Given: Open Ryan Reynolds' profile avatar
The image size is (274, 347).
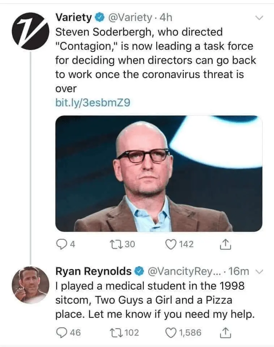Looking at the screenshot, I should pyautogui.click(x=30, y=284).
